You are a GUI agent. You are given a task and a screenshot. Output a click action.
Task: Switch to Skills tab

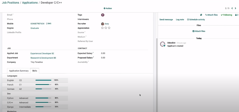tap(35, 71)
